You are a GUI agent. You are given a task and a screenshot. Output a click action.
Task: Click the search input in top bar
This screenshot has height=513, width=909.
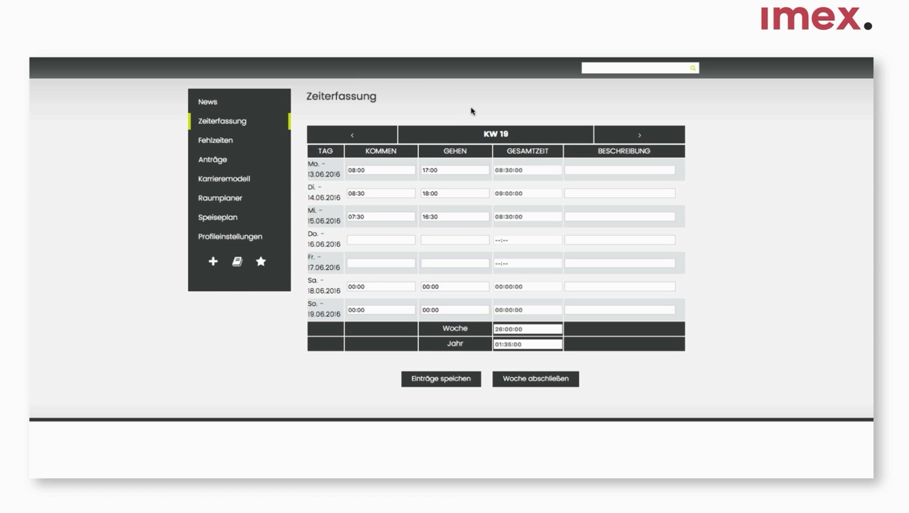pos(634,68)
